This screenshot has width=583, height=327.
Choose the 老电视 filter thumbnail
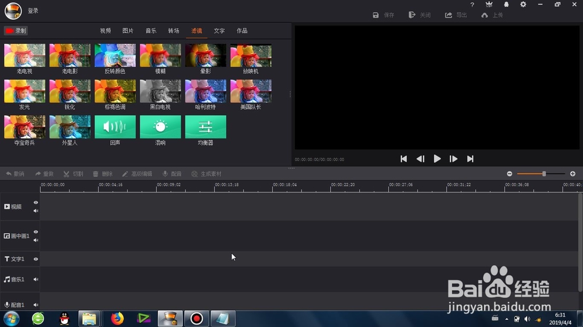coord(24,55)
